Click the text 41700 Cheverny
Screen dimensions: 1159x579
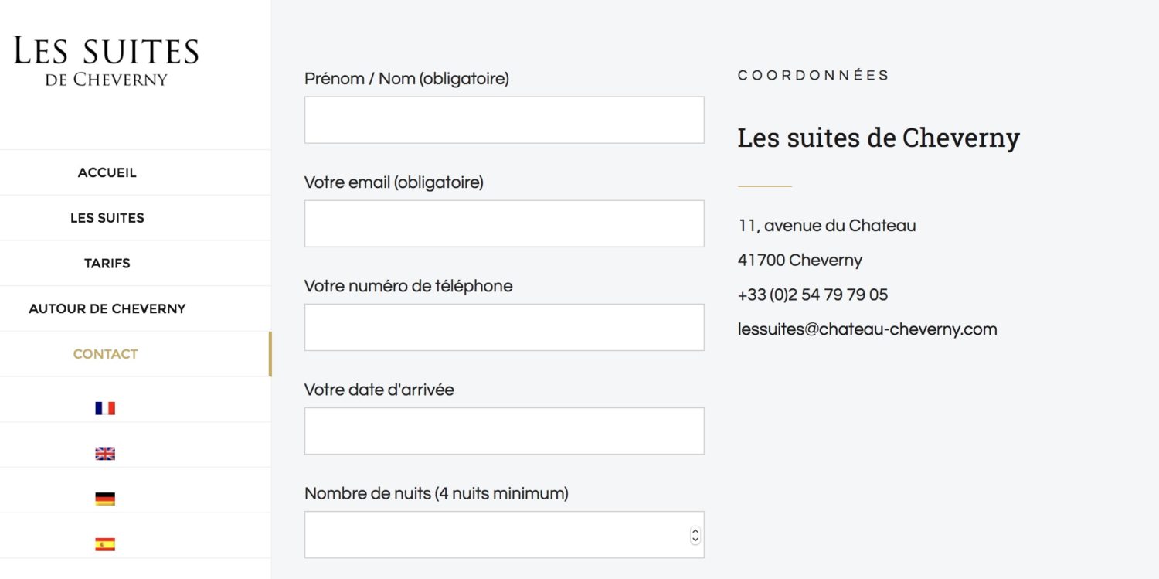(800, 261)
